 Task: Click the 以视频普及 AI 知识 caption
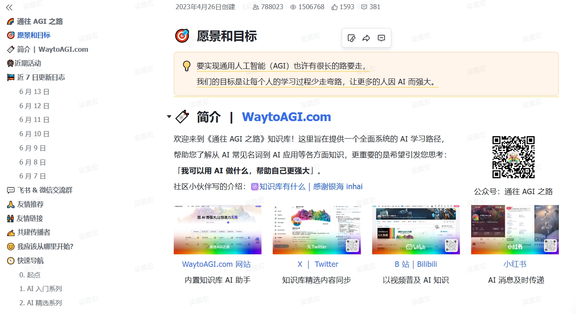[x=416, y=280]
